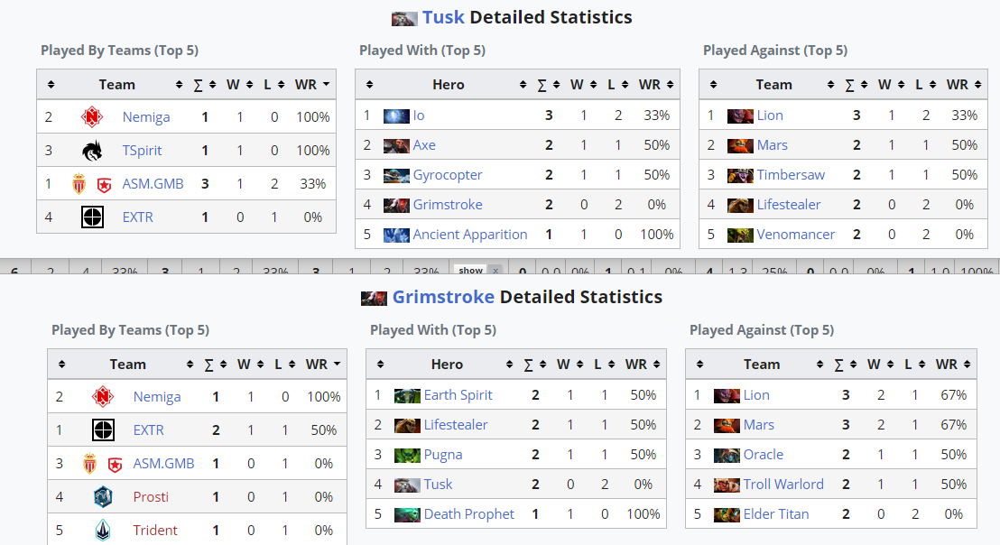The image size is (1000, 545).
Task: Click the Team Spirit dragon logo
Action: [92, 151]
